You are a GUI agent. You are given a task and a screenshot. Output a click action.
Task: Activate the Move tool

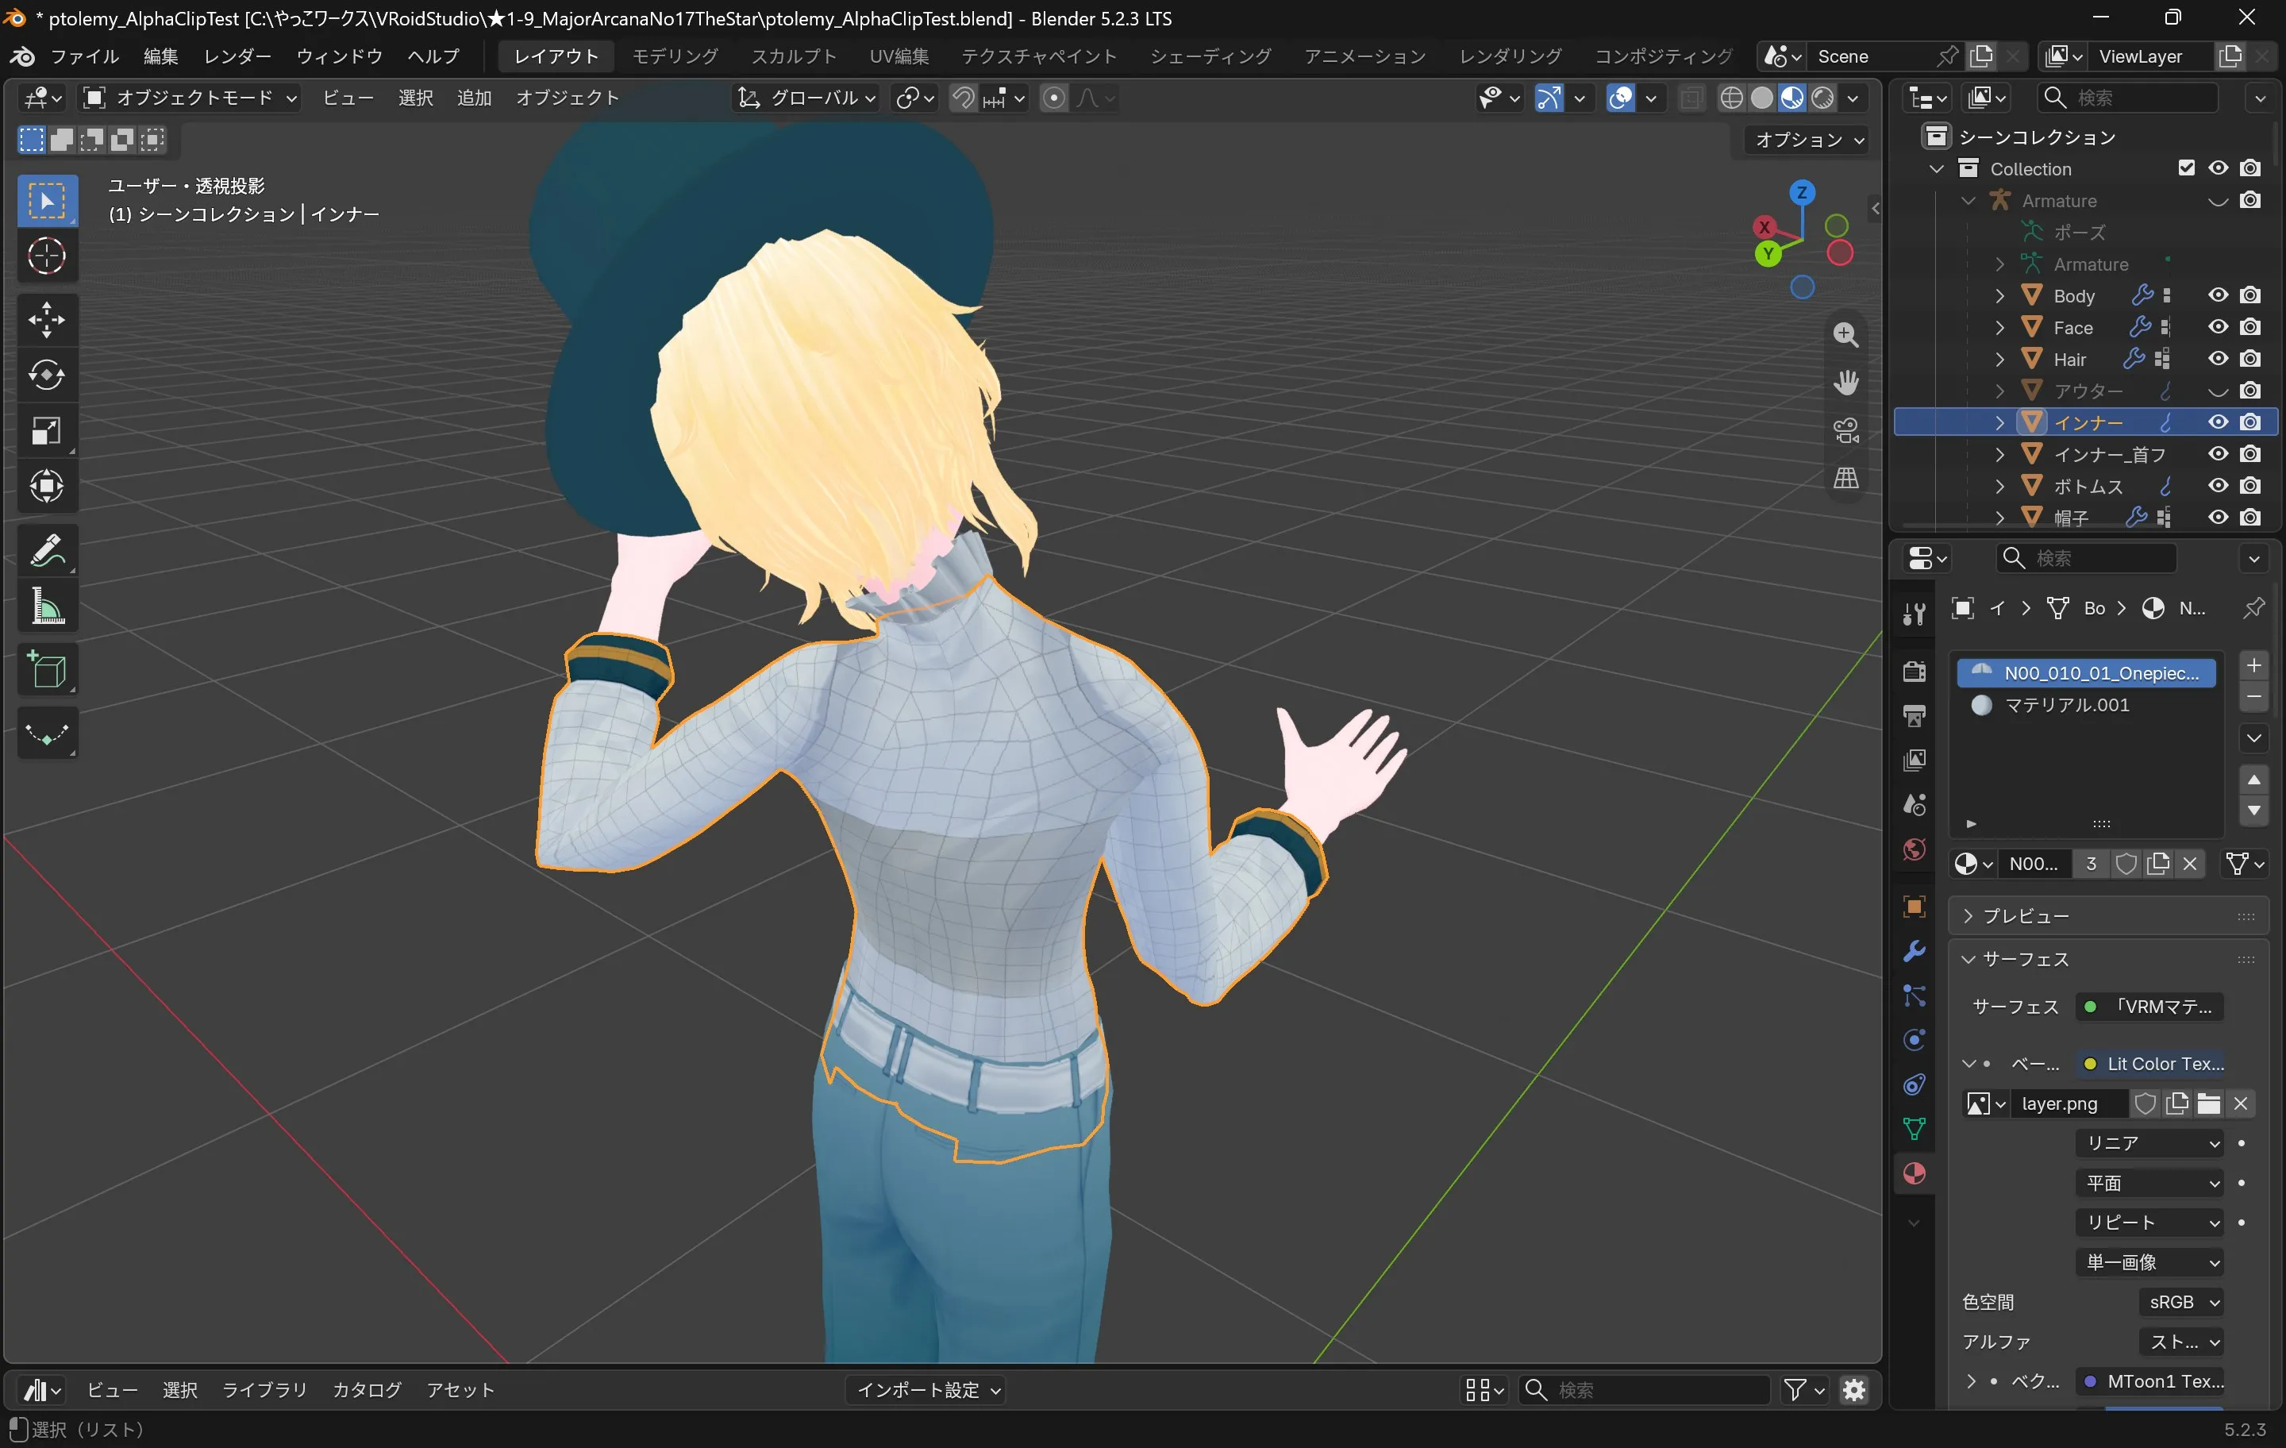tap(47, 319)
